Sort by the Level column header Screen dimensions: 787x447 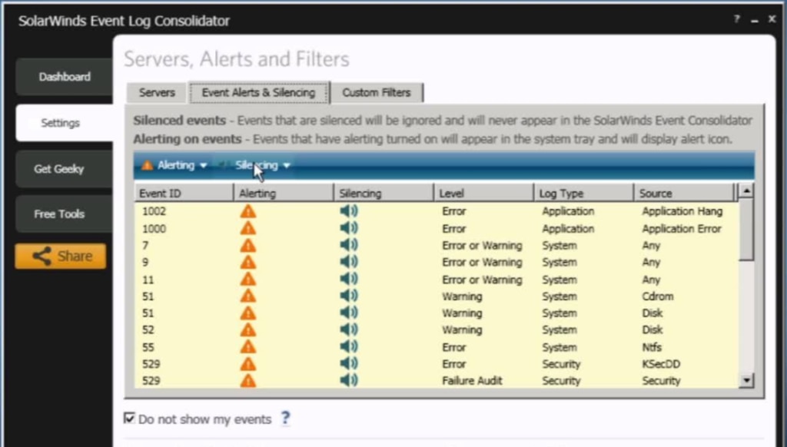(483, 193)
